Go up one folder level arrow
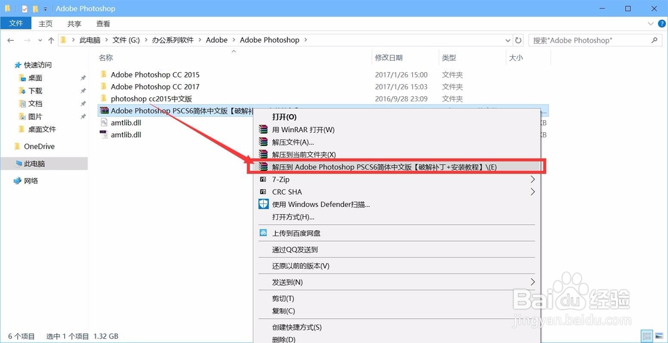Image resolution: width=668 pixels, height=343 pixels. [x=51, y=41]
